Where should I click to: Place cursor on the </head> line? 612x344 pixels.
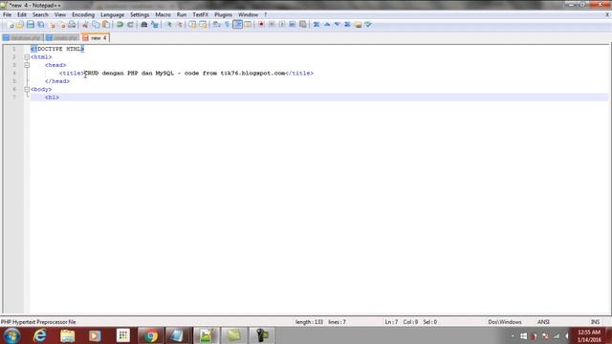57,81
